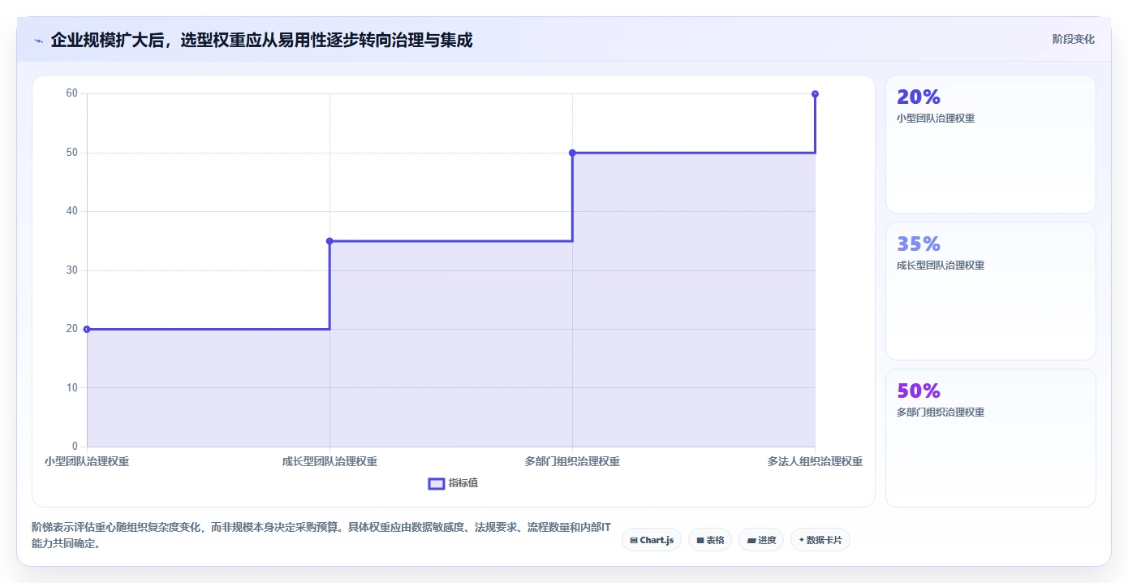Open the 35% 成长型团队治理权重 card
This screenshot has height=583, width=1128.
tap(990, 291)
